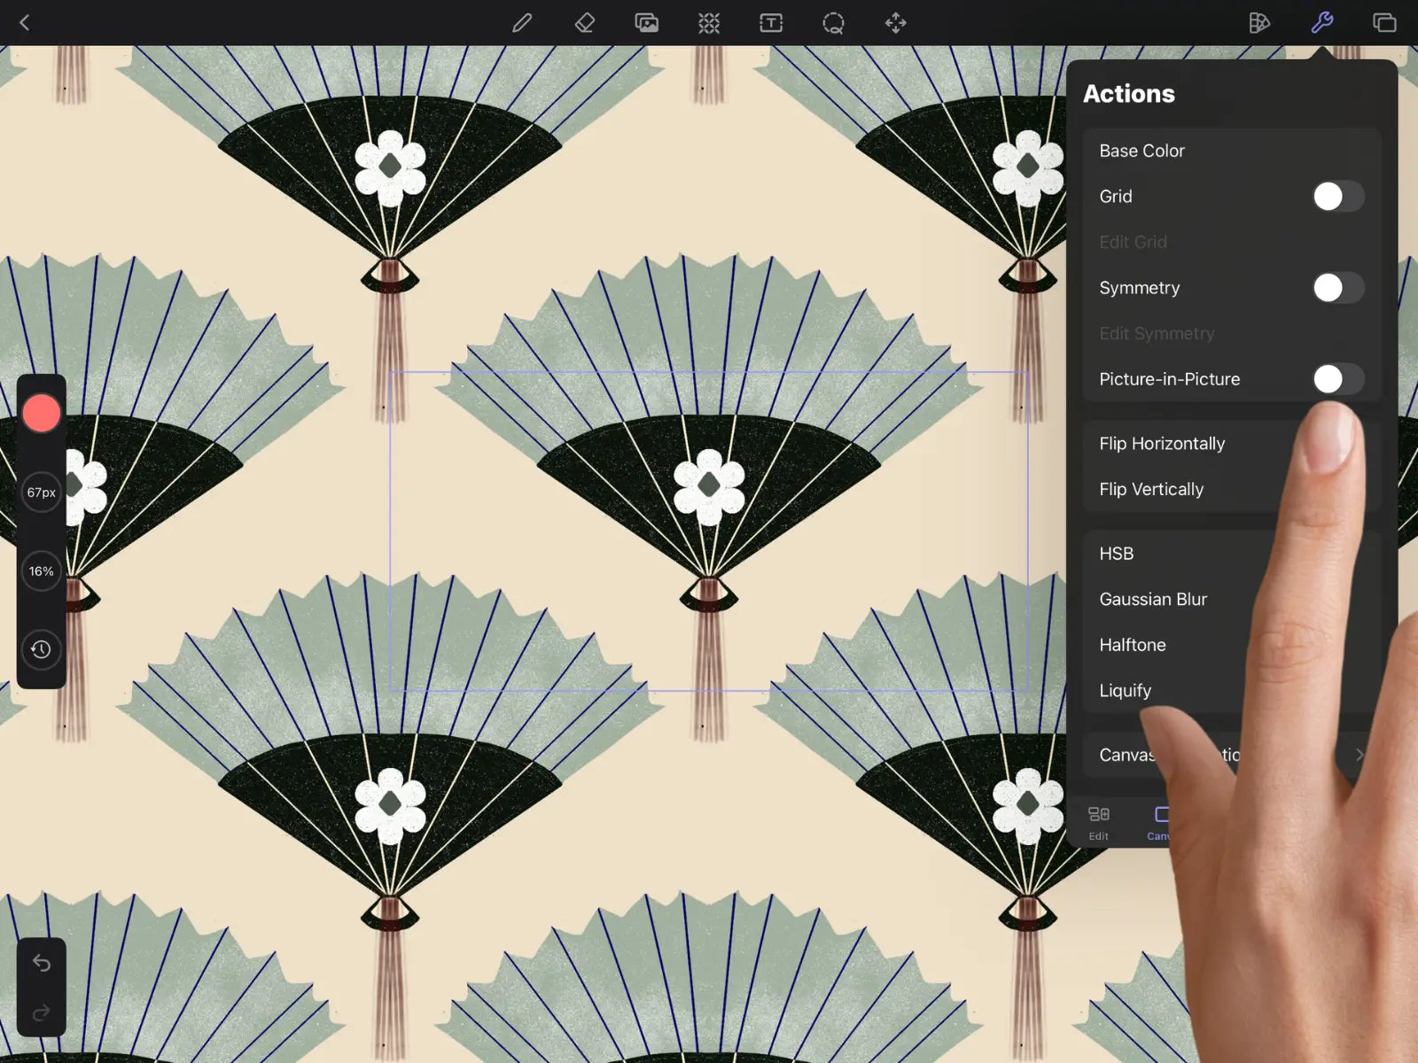Undo the last stroke
The height and width of the screenshot is (1063, 1418).
pos(42,963)
